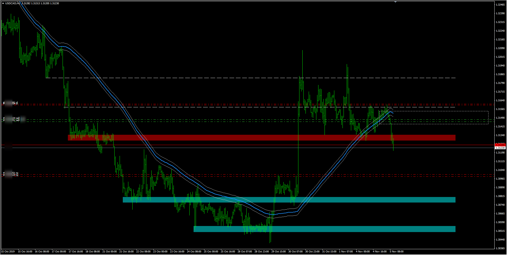This screenshot has width=507, height=255.
Task: Click the 1.30365 price scale label
Action: click(500, 248)
